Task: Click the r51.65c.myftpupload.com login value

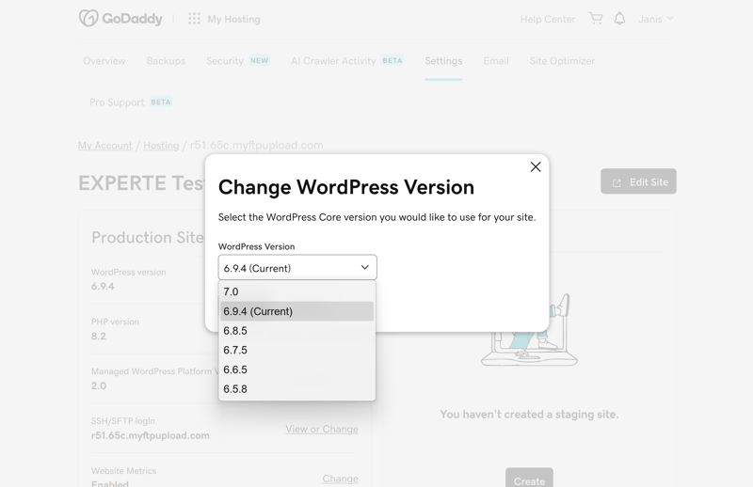Action: [x=151, y=435]
